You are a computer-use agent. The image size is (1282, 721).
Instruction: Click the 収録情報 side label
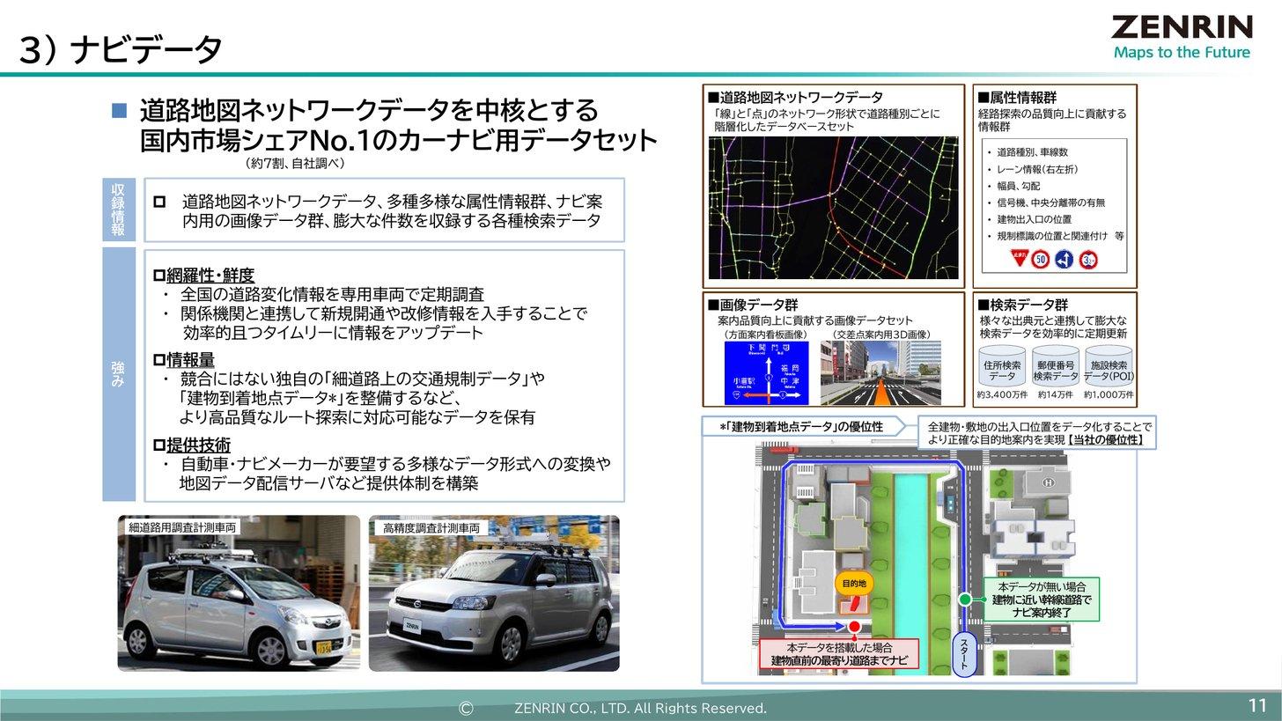coord(118,210)
